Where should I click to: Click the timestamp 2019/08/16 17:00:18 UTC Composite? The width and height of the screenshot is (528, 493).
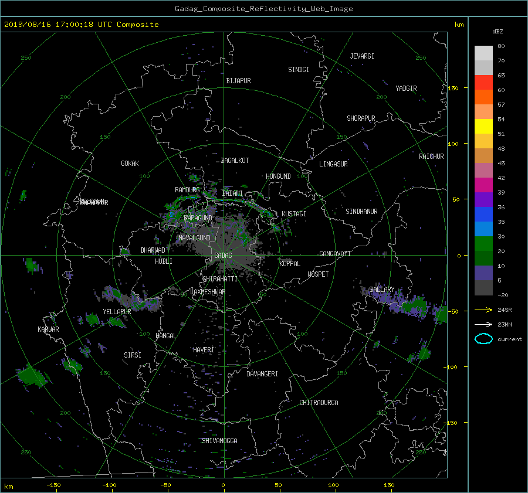81,25
